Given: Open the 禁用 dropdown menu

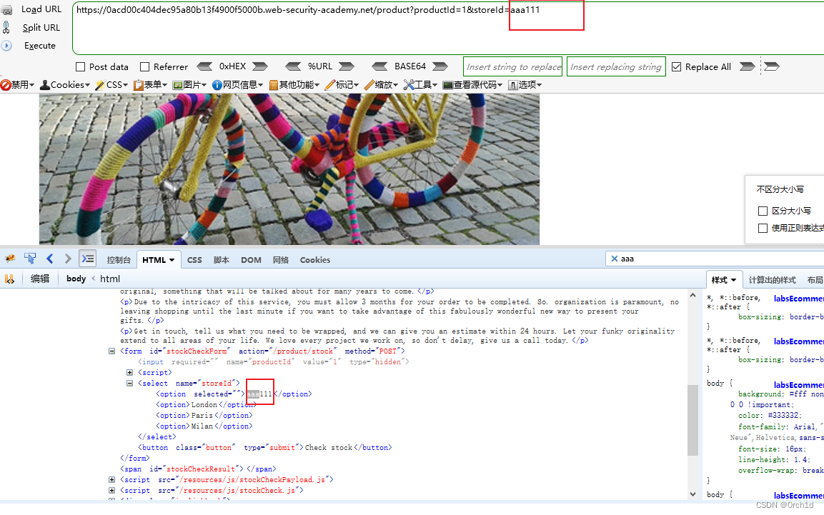Looking at the screenshot, I should pyautogui.click(x=17, y=84).
